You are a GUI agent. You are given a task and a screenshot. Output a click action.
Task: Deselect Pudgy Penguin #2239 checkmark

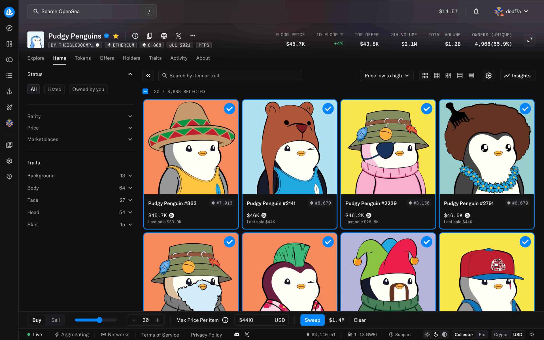[x=426, y=109]
